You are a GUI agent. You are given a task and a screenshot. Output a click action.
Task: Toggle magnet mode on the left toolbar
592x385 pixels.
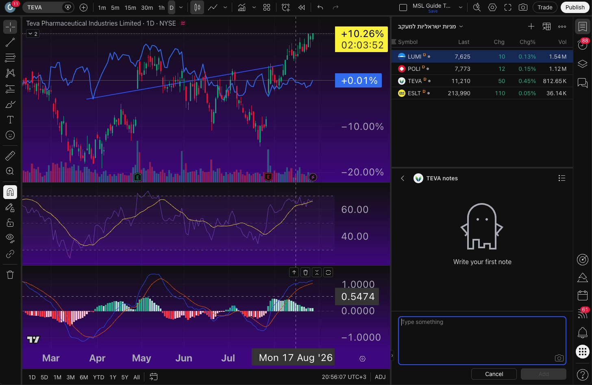click(x=10, y=192)
